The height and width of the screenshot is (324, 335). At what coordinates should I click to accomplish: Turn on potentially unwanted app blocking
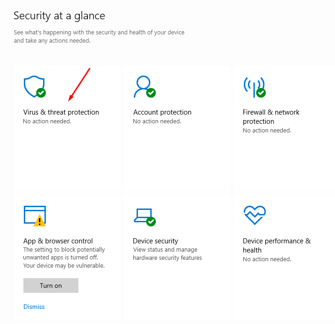pyautogui.click(x=51, y=286)
